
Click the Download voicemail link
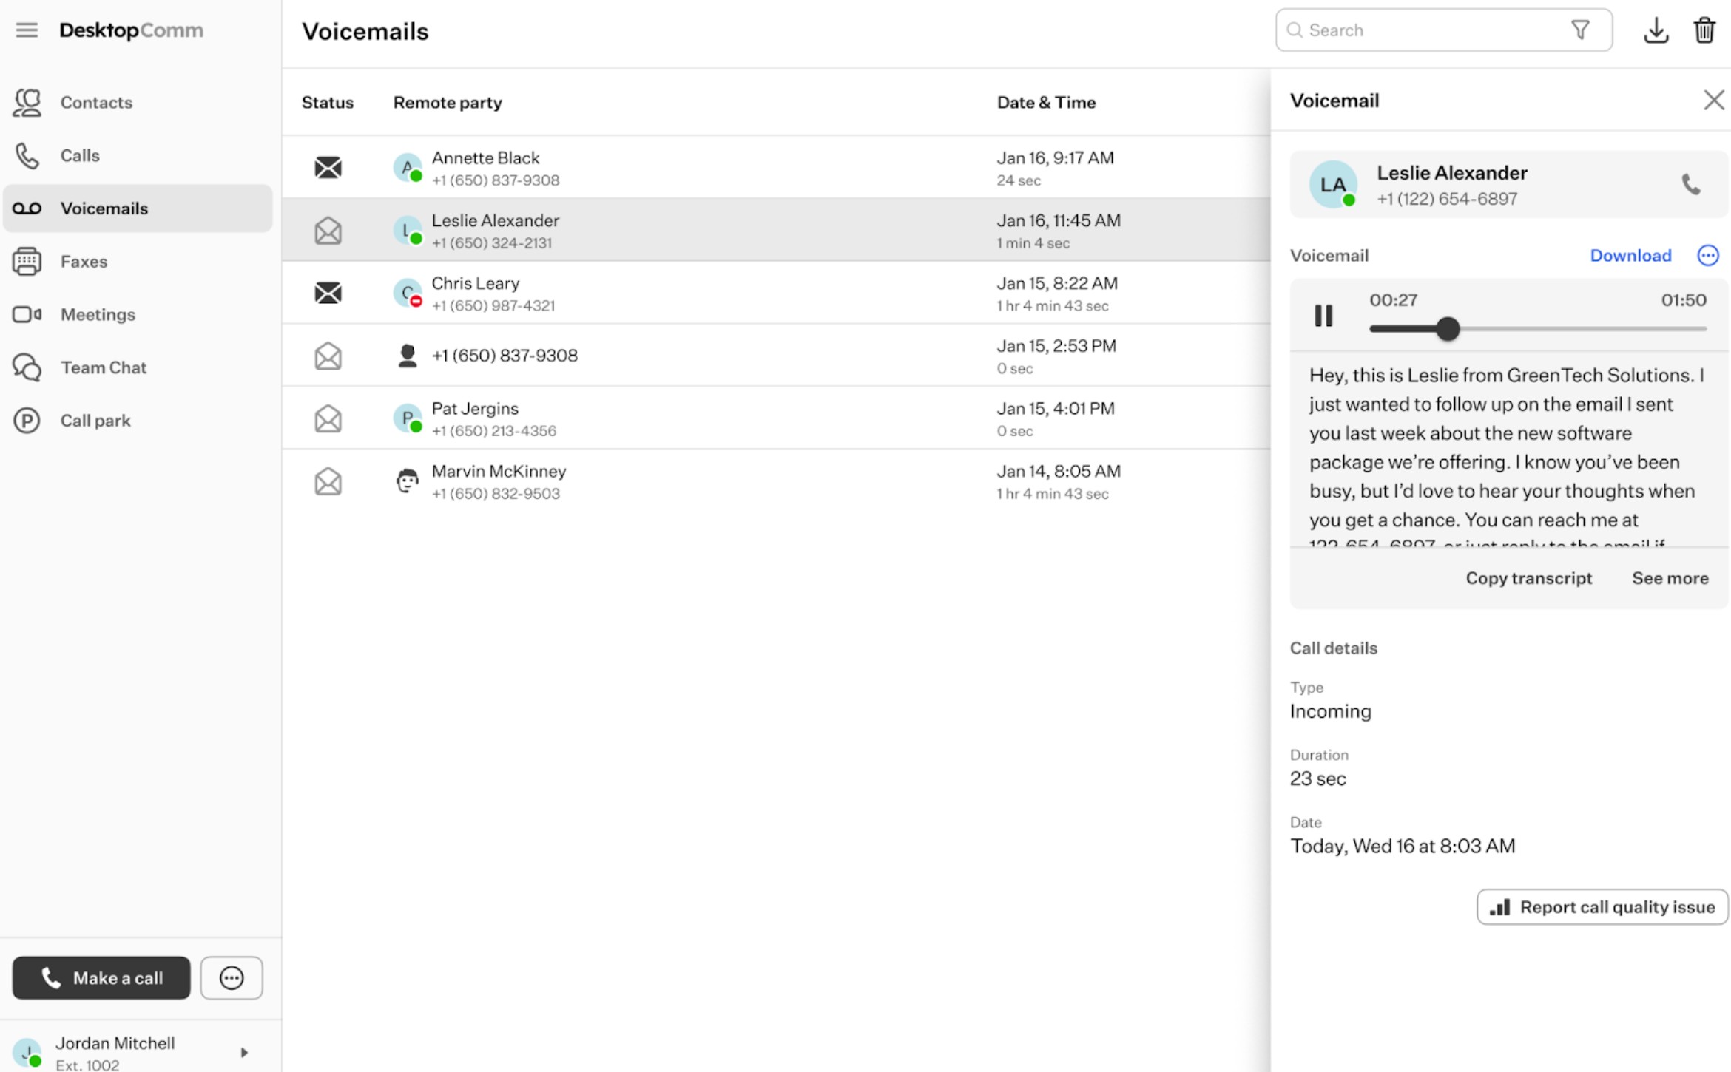[1630, 256]
